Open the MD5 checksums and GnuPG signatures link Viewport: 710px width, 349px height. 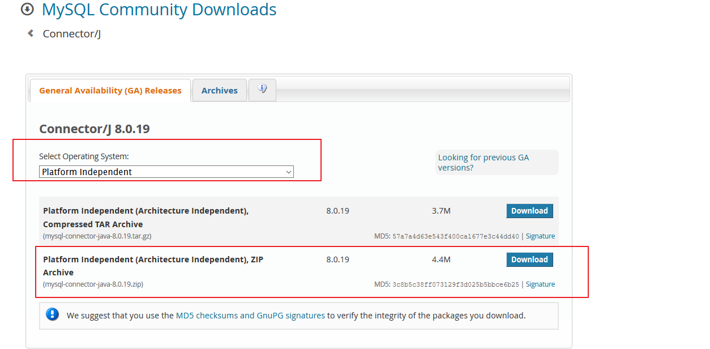click(x=250, y=316)
